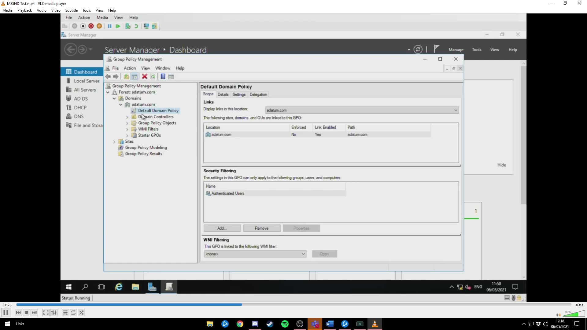Seek on the VLC playback progress bar
Viewport: 587px width, 330px height.
pyautogui.click(x=293, y=305)
